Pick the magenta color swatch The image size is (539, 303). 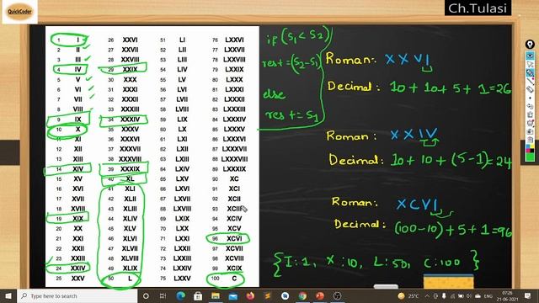(528, 151)
